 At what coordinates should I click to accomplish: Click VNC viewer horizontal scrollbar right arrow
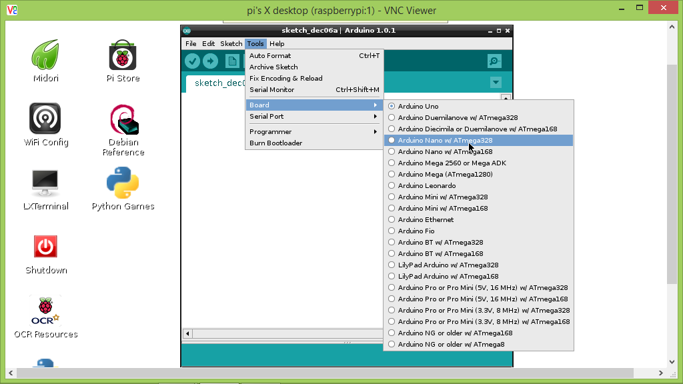pos(661,373)
